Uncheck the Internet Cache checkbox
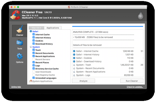The image size is (156, 102). point(34,34)
